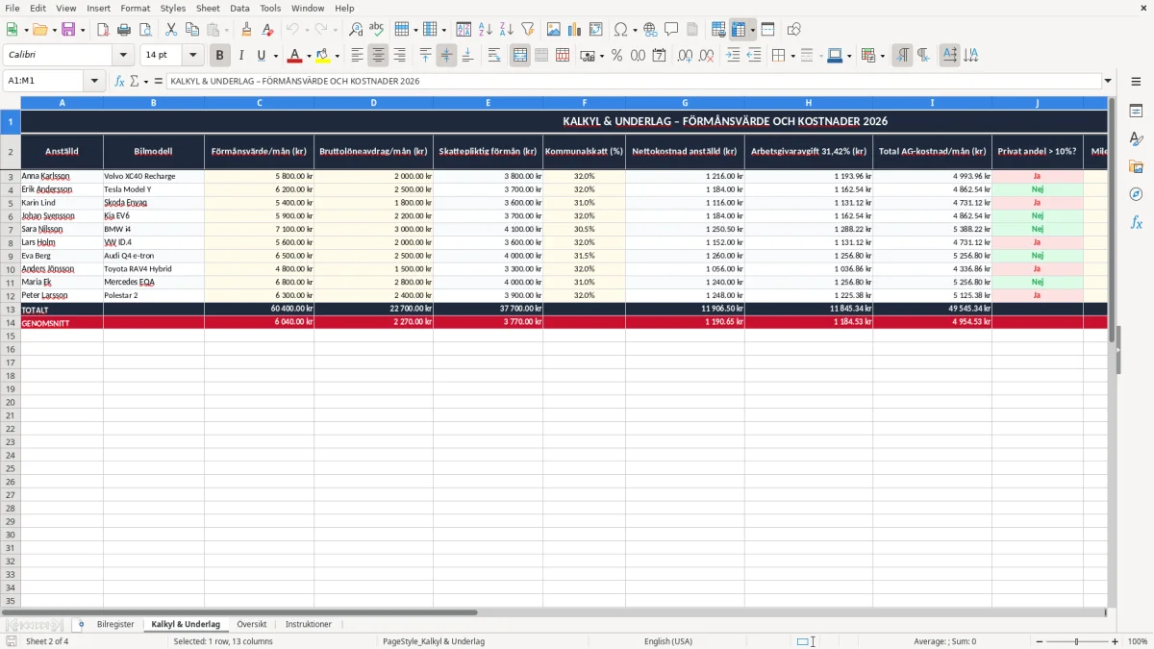Select the AutoFilter funnel icon
Viewport: 1154px width, 649px height.
point(528,30)
